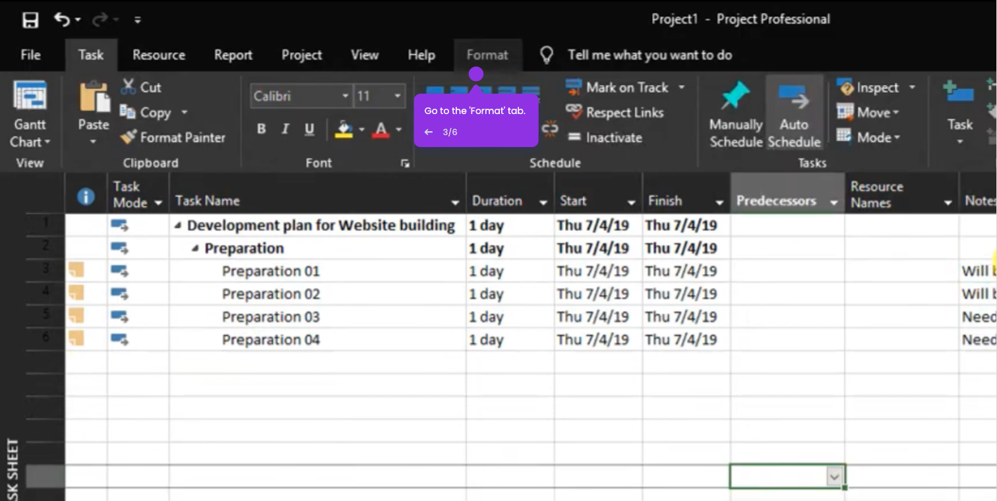Open the Calibri font name dropdown

tap(345, 96)
